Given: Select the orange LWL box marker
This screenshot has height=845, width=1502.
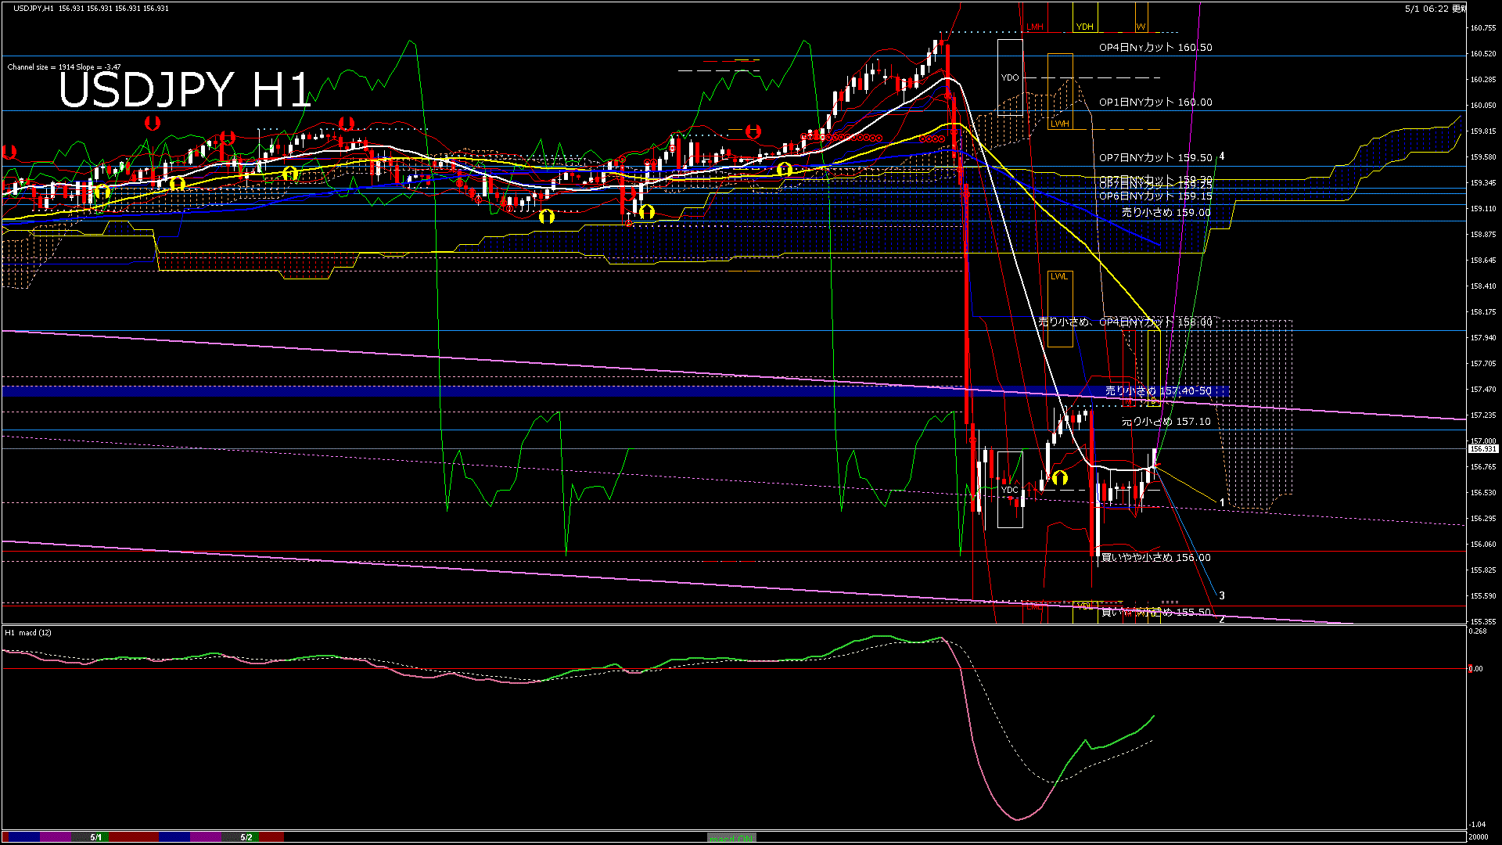Looking at the screenshot, I should point(1060,309).
